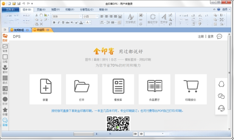Click the new document icon in quick access toolbar

pyautogui.click(x=9, y=3)
